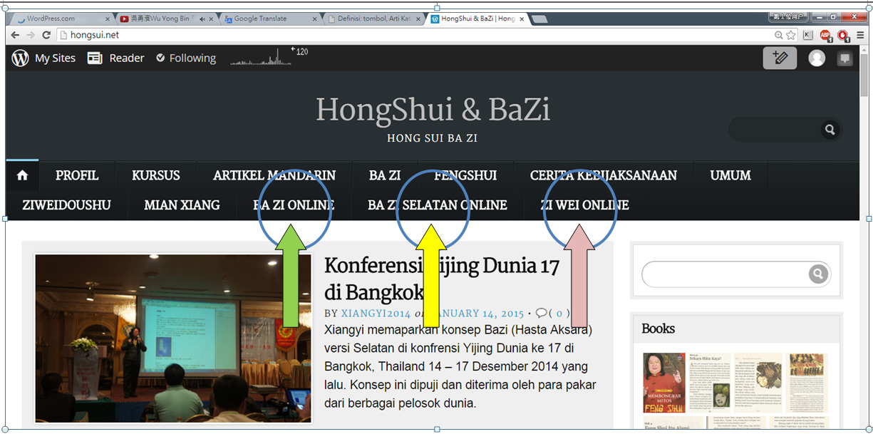Switch to the WordPress.com tab
This screenshot has height=434, width=873.
61,19
